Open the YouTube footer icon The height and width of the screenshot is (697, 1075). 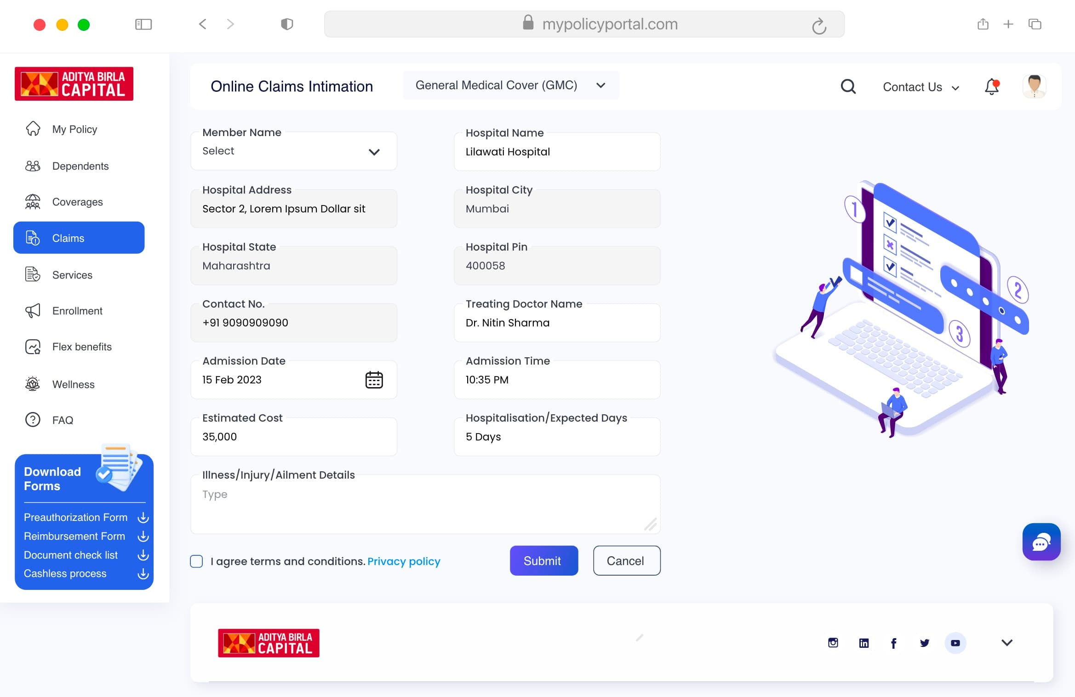click(955, 643)
